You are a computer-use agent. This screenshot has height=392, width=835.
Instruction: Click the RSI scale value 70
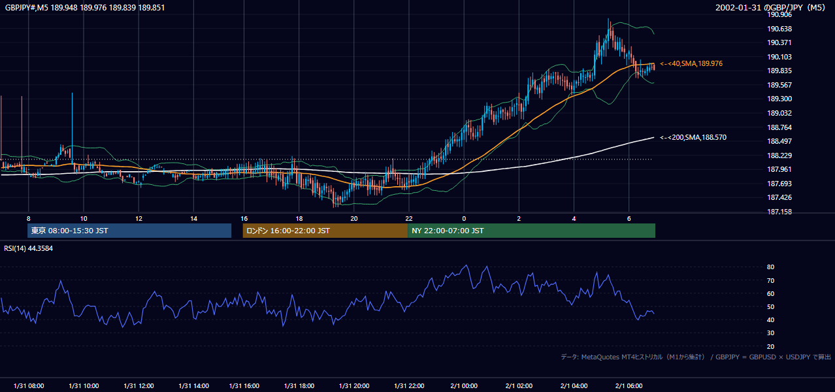point(771,280)
